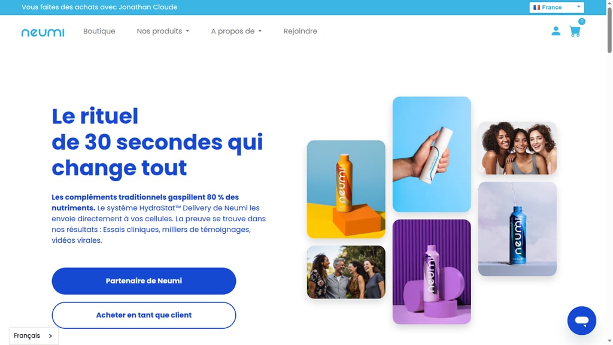The height and width of the screenshot is (345, 613).
Task: Select the purple Neumi bottle image
Action: click(x=432, y=271)
